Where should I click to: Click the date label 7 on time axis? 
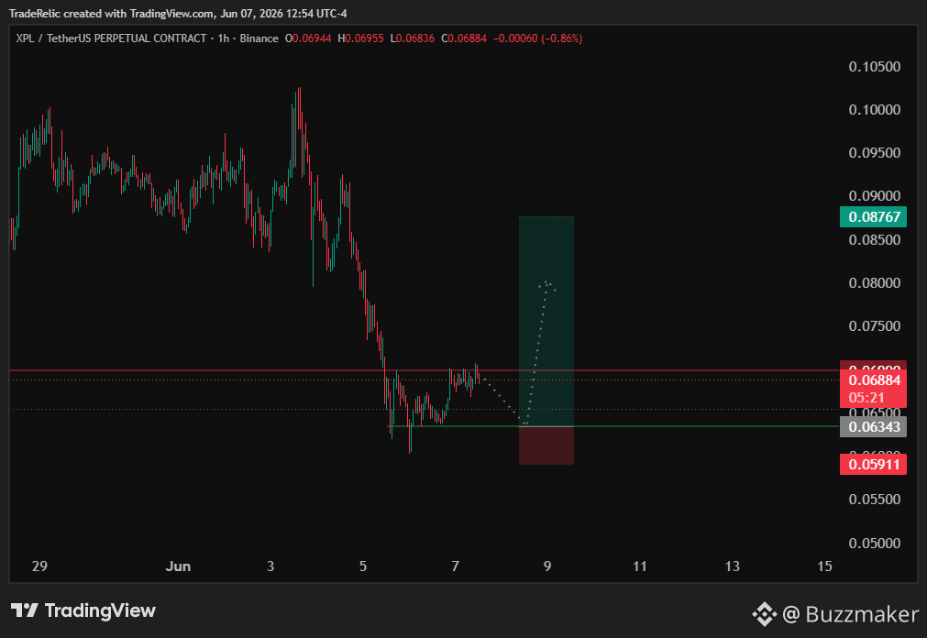pos(455,566)
